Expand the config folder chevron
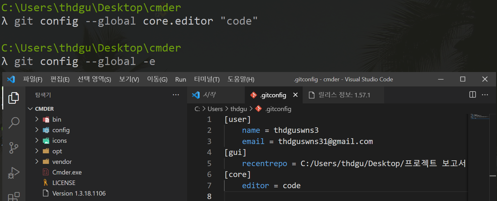The width and height of the screenshot is (497, 201). click(37, 130)
